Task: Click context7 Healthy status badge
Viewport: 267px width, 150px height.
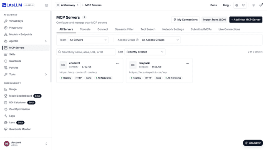Action: pyautogui.click(x=66, y=78)
